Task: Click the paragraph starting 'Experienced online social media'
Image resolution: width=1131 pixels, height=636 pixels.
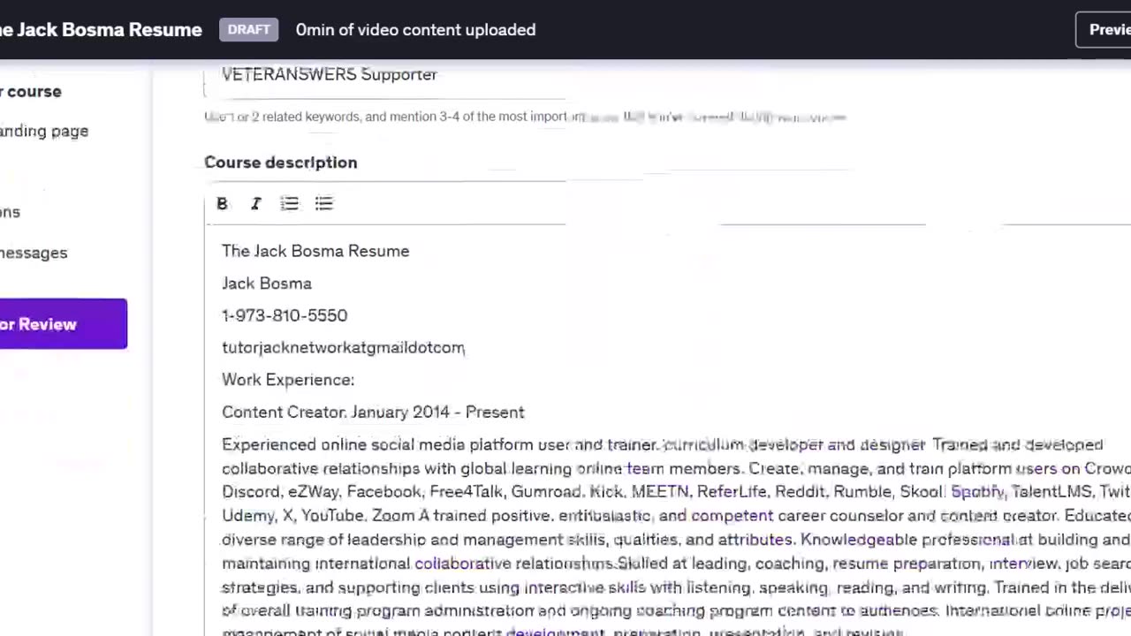Action: coord(676,535)
